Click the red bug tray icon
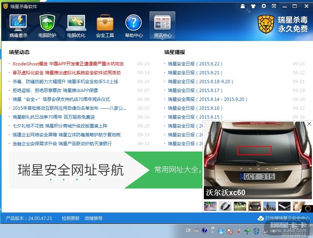Image resolution: width=313 pixels, height=238 pixels. tap(239, 231)
